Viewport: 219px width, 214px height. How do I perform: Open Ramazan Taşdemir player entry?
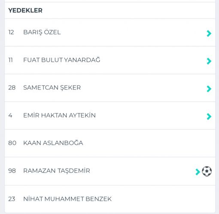(57, 171)
